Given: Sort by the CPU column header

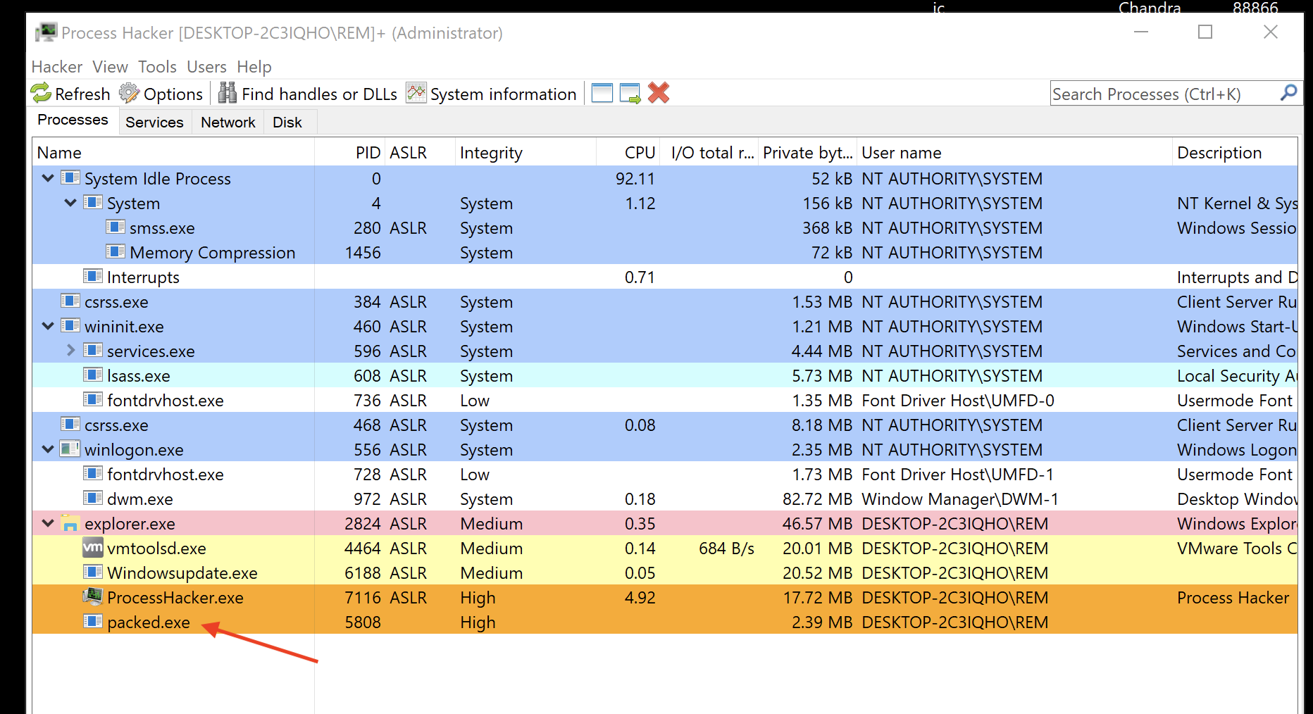Looking at the screenshot, I should (628, 153).
